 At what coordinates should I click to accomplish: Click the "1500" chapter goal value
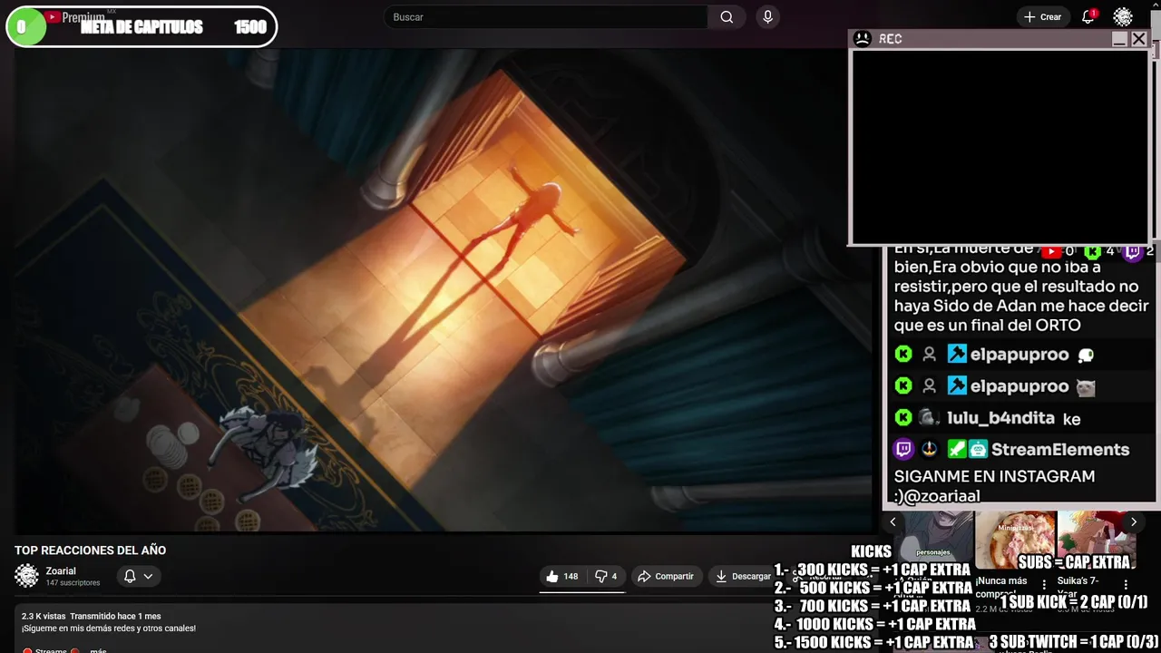point(250,27)
